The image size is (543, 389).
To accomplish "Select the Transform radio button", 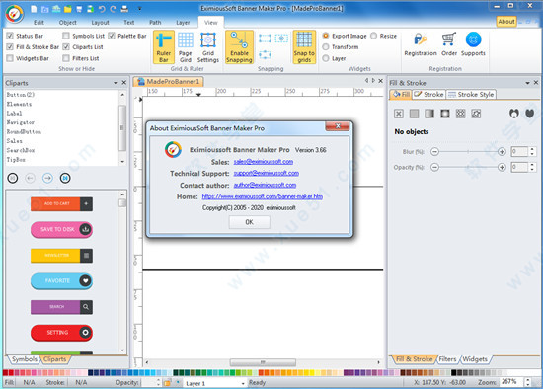I will point(326,47).
